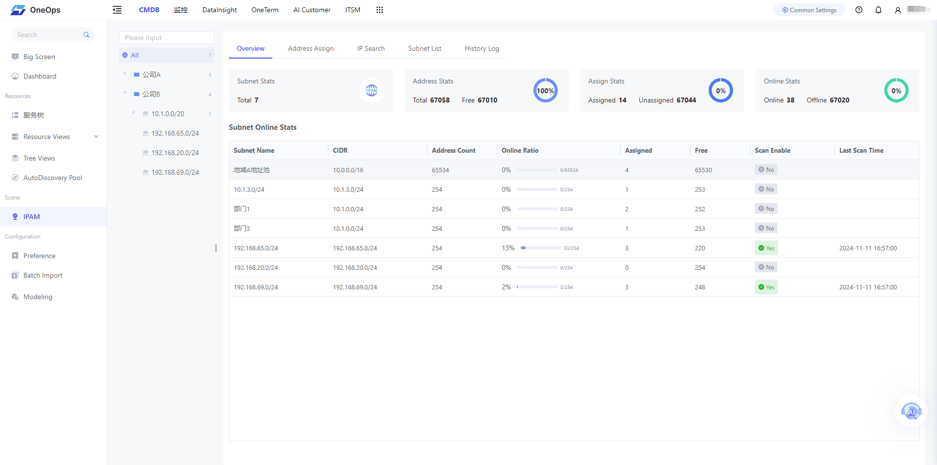Image resolution: width=937 pixels, height=465 pixels.
Task: Click Scan Enable No tag for 192.168.20.0/24
Action: pos(766,267)
